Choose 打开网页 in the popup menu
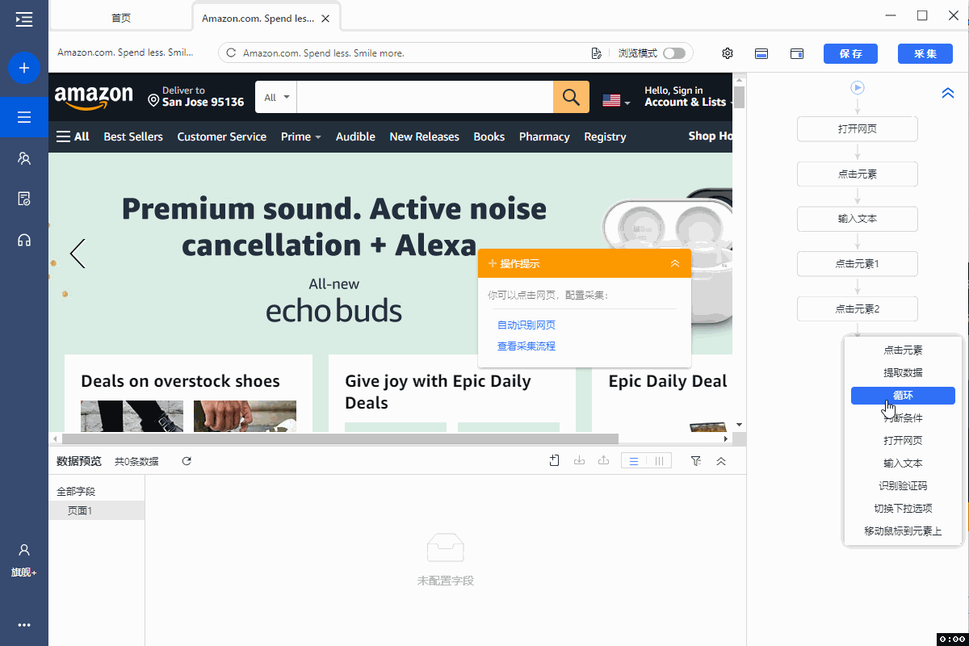The height and width of the screenshot is (646, 969). [x=903, y=441]
